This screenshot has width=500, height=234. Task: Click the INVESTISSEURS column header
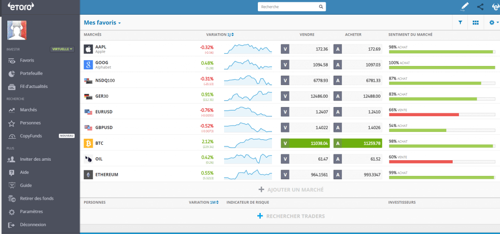402,202
